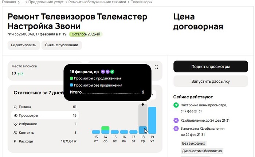
Task: Open the Ремонт и обслуживание техники breadcrumb
Action: [x=97, y=2]
